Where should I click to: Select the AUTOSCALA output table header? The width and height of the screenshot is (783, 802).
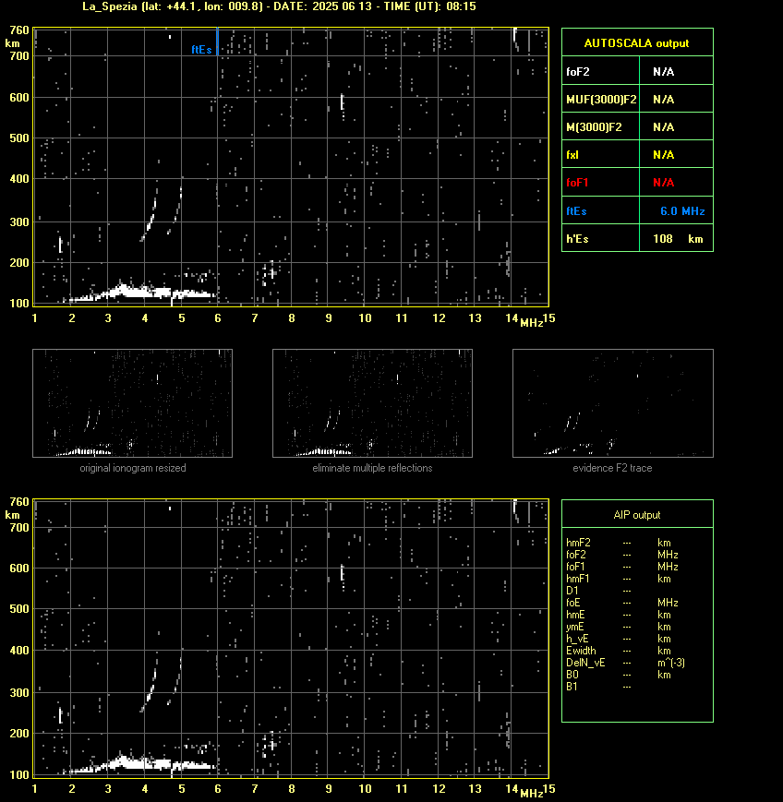(636, 43)
